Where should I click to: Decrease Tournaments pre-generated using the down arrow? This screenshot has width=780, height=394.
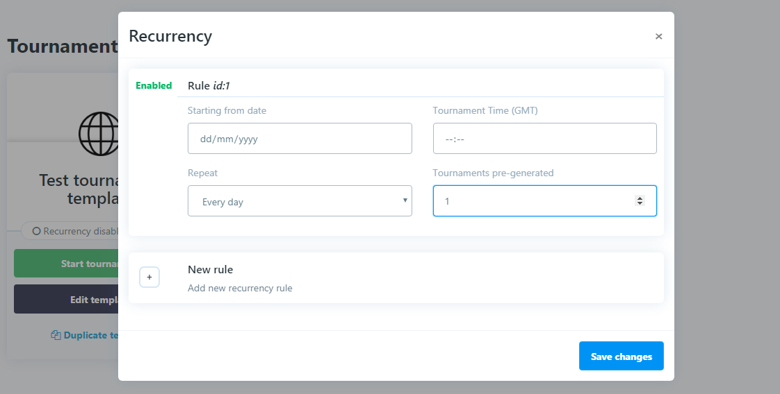point(640,203)
